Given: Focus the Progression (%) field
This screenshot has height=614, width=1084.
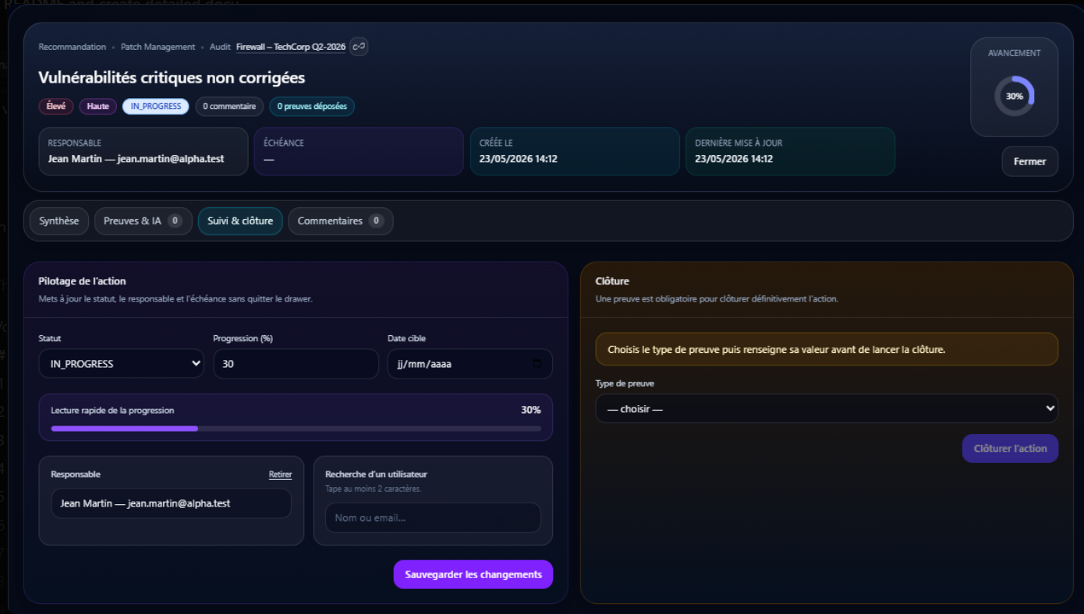Looking at the screenshot, I should point(296,364).
